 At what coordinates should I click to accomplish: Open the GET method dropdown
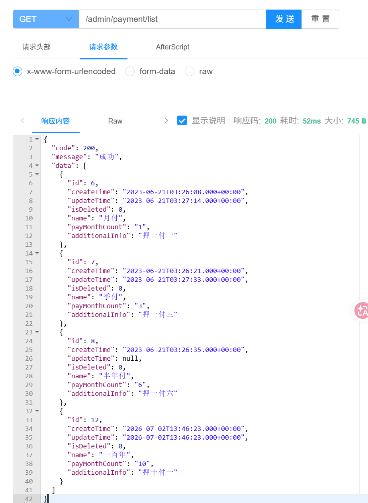tap(46, 19)
